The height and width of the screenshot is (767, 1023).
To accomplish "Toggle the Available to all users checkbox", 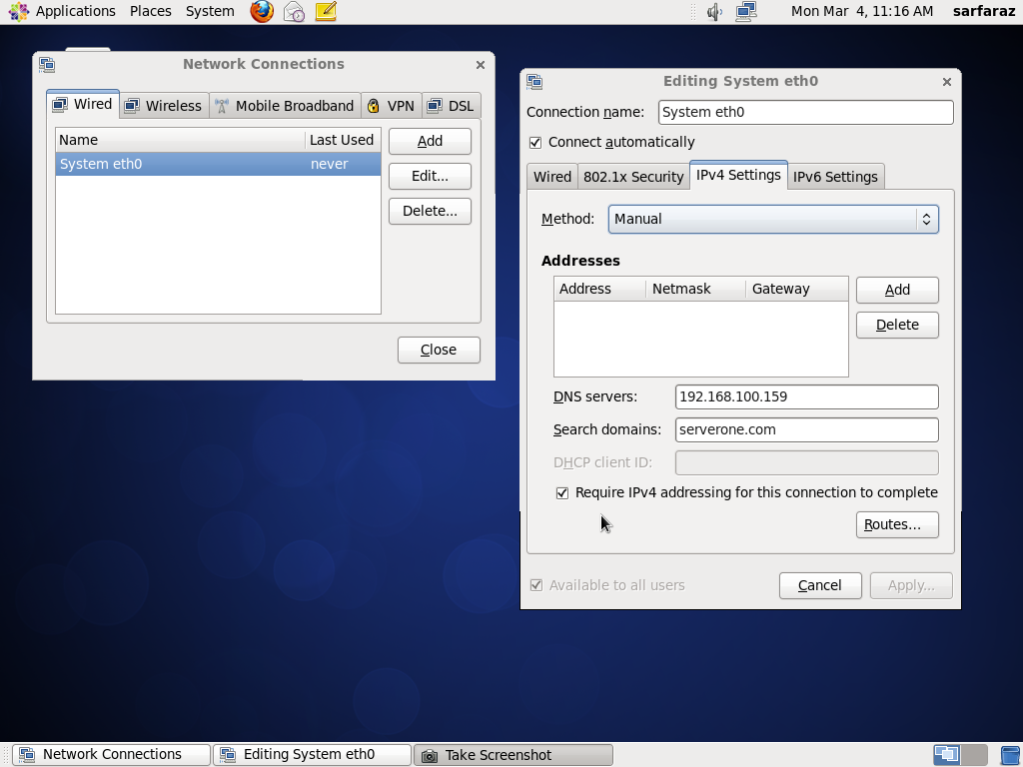I will 536,585.
